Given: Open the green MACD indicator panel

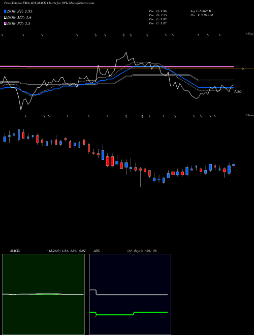Looking at the screenshot, I should point(43,294).
